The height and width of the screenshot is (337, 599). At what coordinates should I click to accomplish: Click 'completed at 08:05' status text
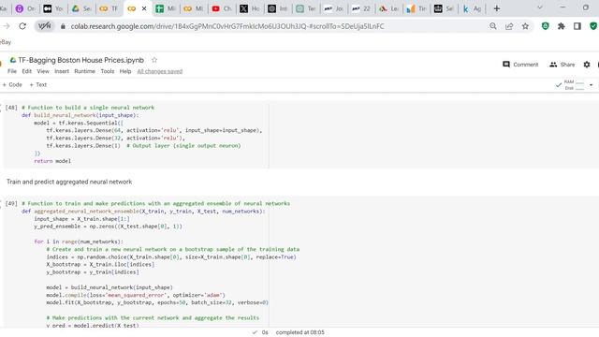299,332
